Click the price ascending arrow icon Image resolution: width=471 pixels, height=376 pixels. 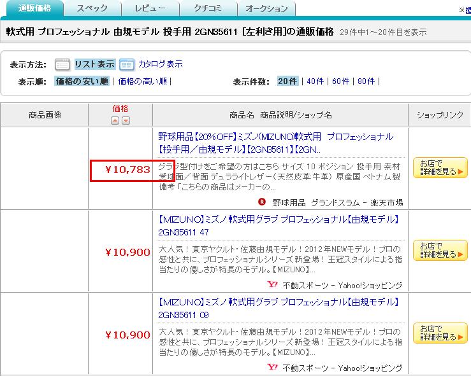(115, 120)
